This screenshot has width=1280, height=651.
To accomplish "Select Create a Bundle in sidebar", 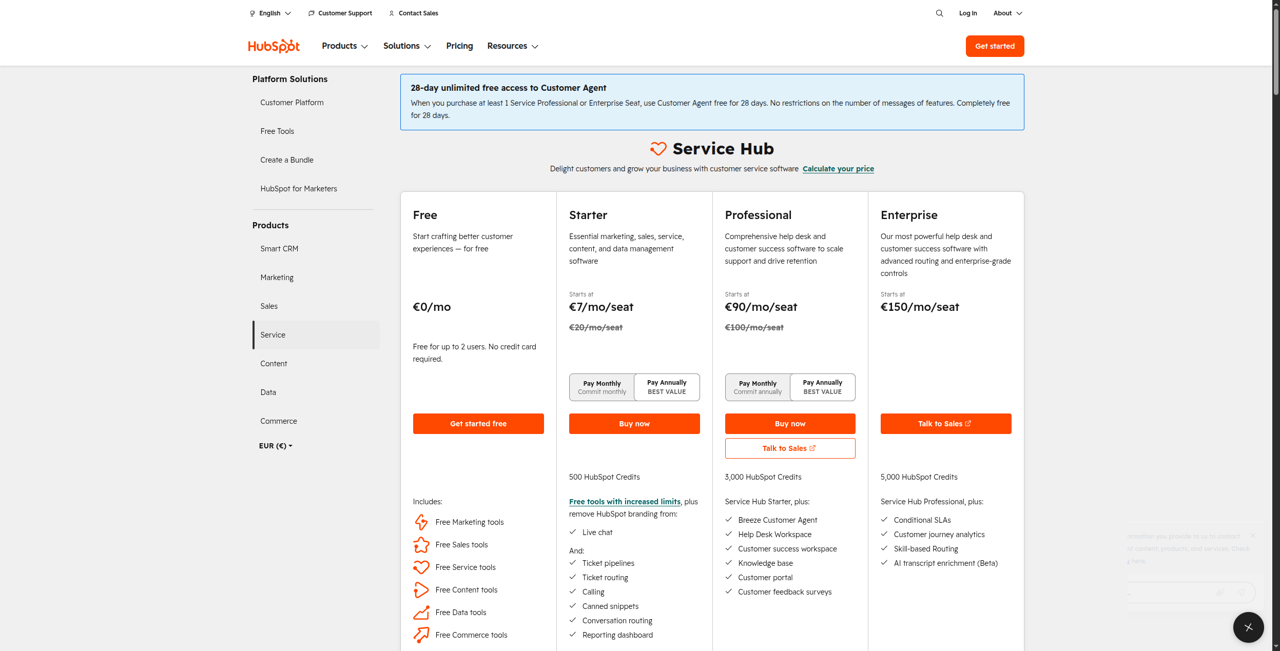I will (287, 160).
